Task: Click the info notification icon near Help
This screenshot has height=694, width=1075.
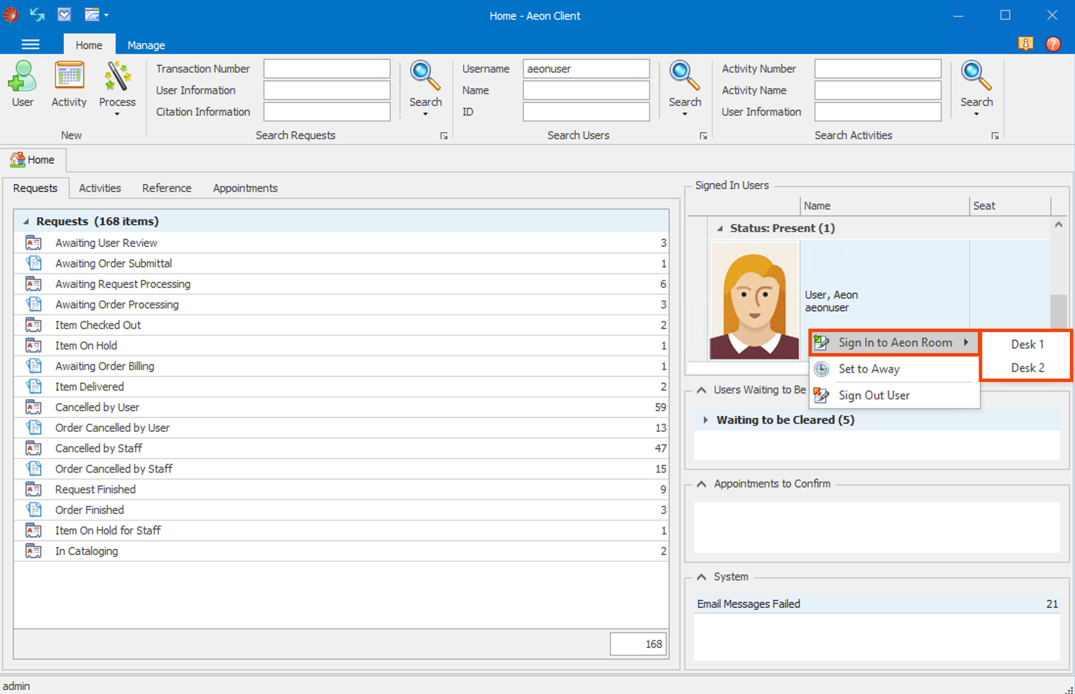Action: [x=1026, y=44]
